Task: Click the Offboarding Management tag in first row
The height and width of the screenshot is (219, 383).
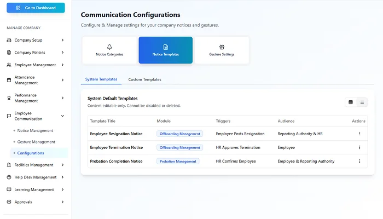Action: 179,134
